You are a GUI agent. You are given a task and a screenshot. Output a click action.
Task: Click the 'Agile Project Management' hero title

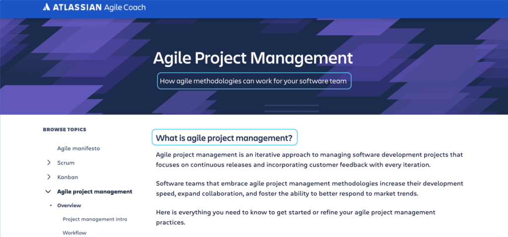[x=253, y=58]
